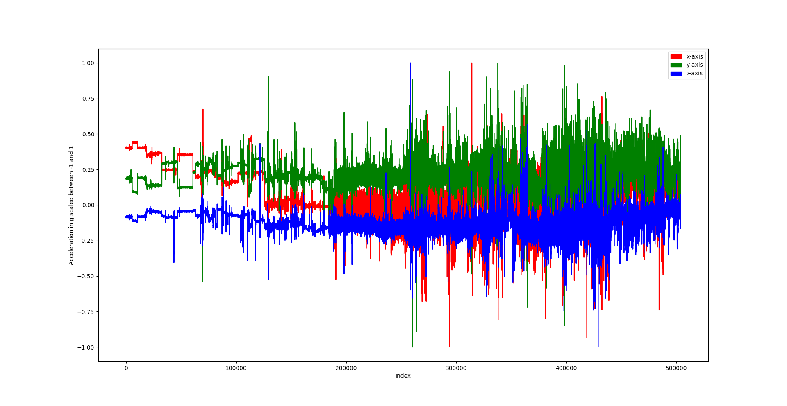Image resolution: width=787 pixels, height=406 pixels.
Task: Click the legend box in the corner
Action: 687,65
